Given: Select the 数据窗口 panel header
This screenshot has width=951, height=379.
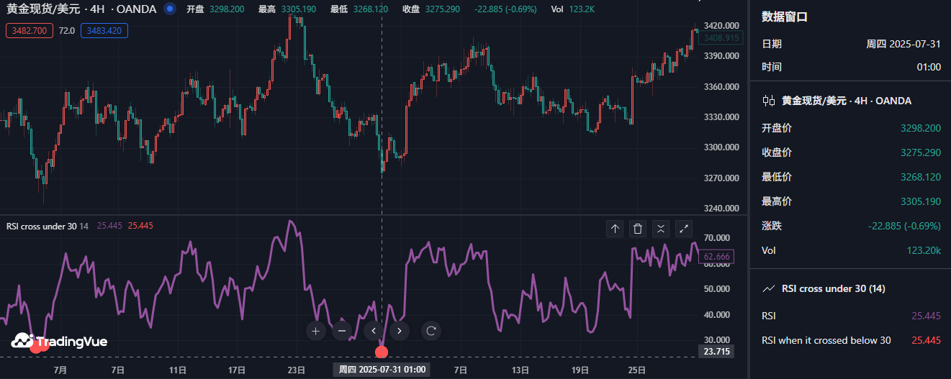Looking at the screenshot, I should tap(784, 17).
